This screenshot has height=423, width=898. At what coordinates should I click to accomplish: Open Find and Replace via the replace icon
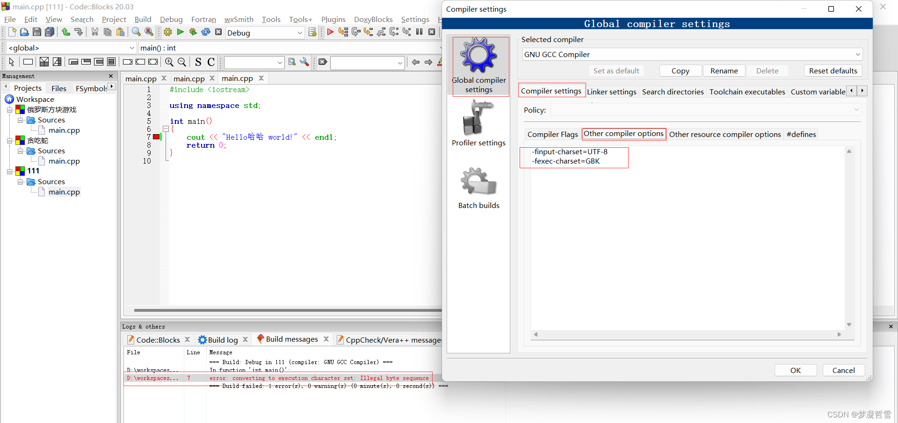coord(149,32)
